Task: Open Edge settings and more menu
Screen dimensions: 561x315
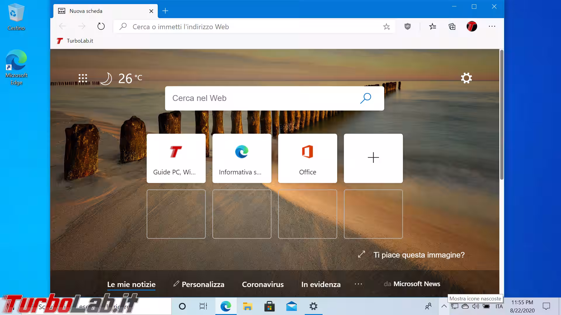Action: point(492,27)
